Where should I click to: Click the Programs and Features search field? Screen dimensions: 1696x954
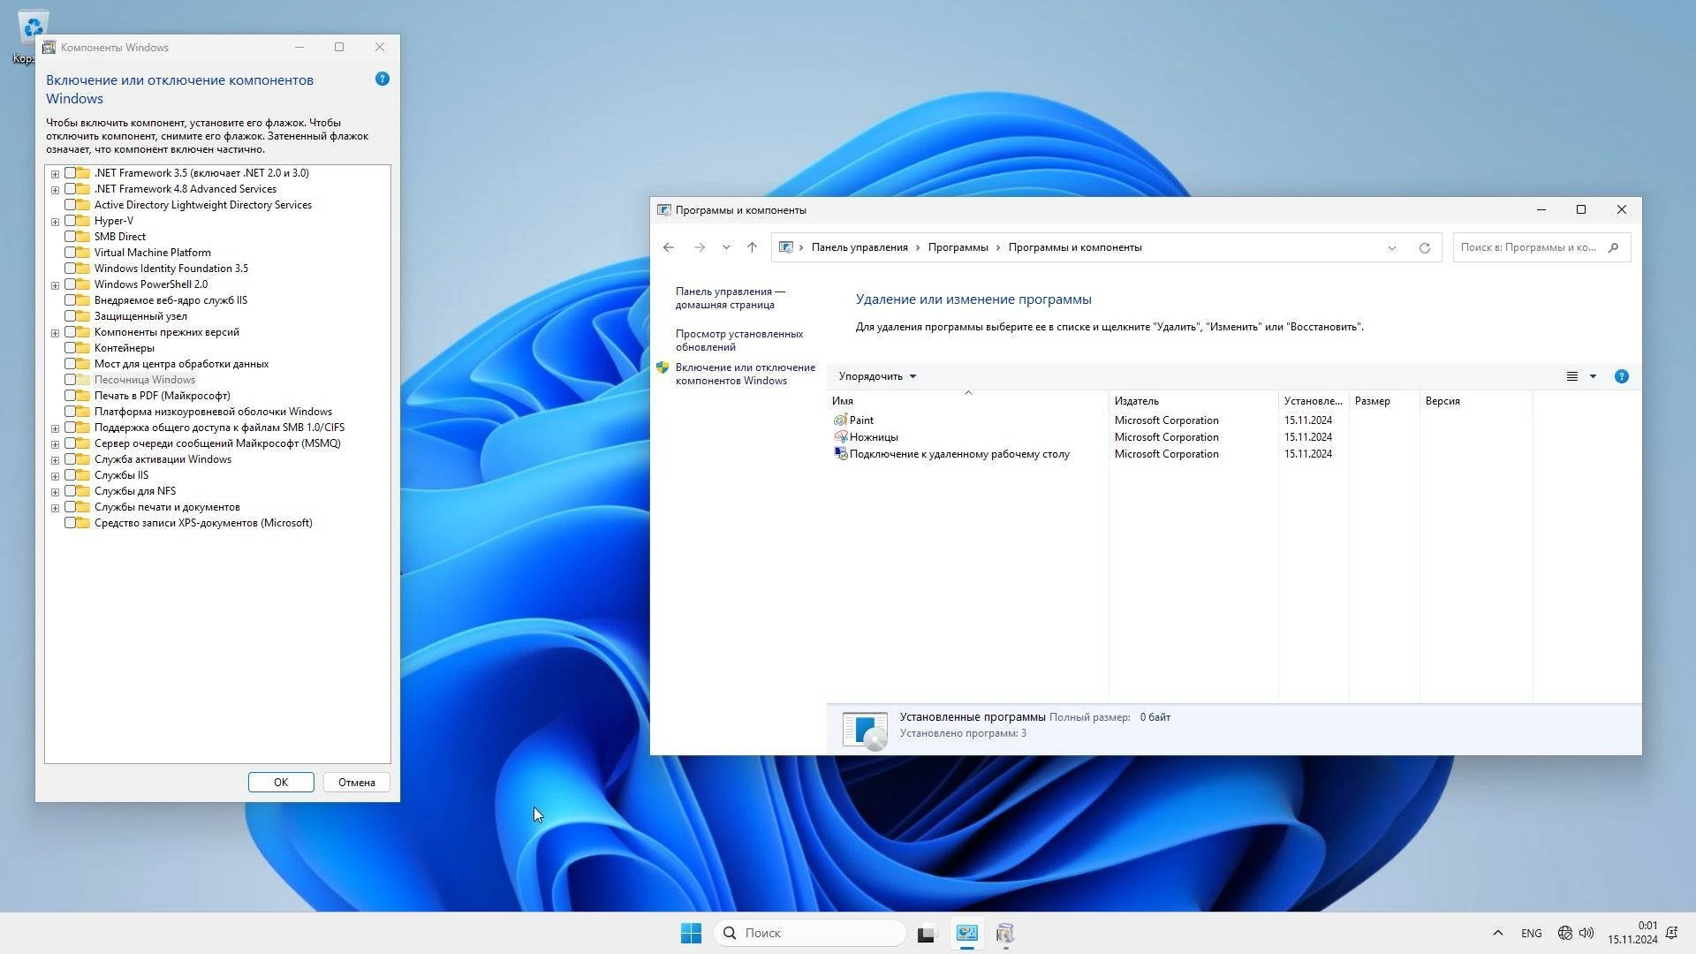tap(1542, 247)
